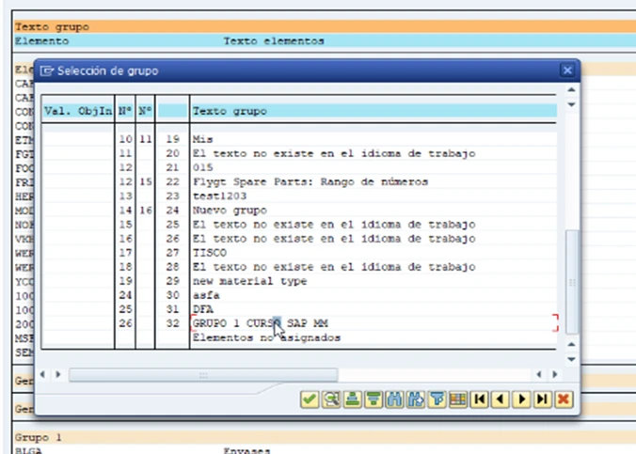Jump to the first page

coord(480,399)
